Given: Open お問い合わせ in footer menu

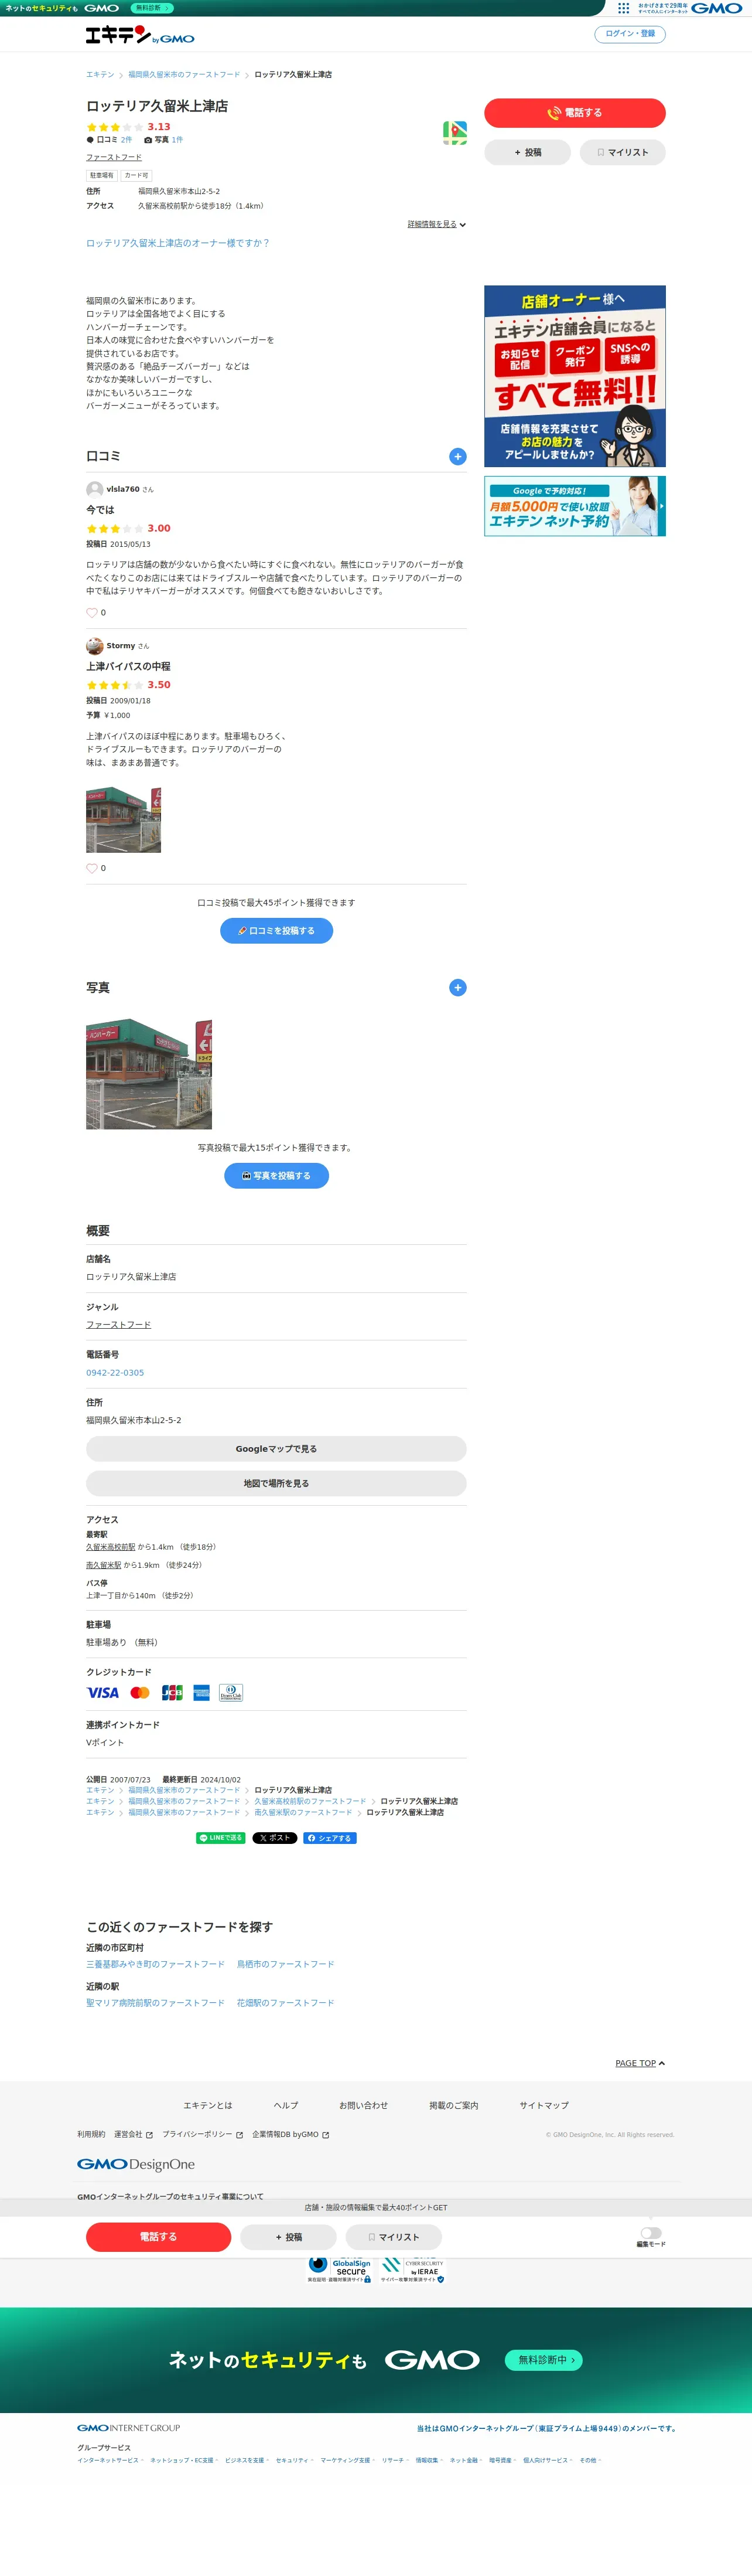Looking at the screenshot, I should coord(364,2105).
